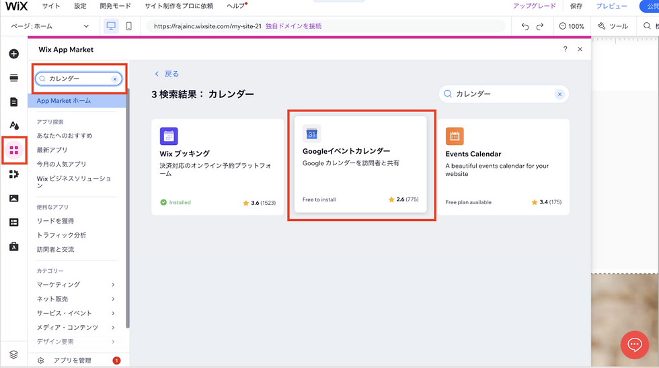Clear the results search field text
Viewport: 659px width, 368px height.
(x=559, y=94)
